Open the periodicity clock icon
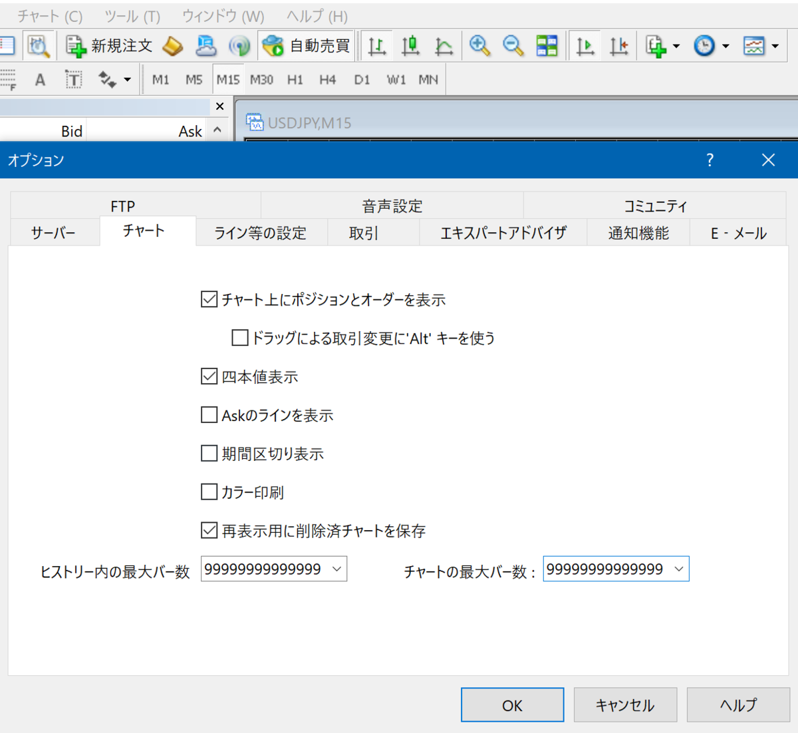 704,46
